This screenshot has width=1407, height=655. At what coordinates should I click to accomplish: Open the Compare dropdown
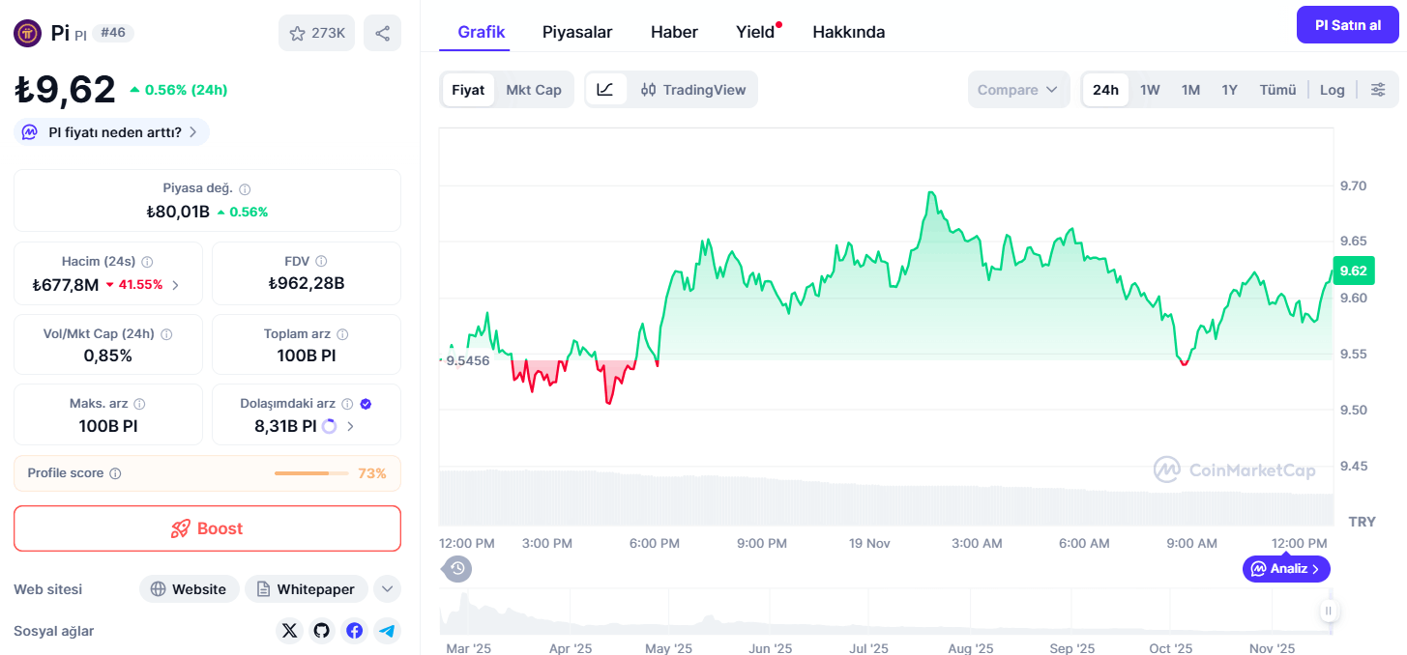(x=1019, y=90)
